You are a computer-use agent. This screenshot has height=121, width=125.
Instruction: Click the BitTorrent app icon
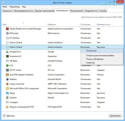point(7,33)
